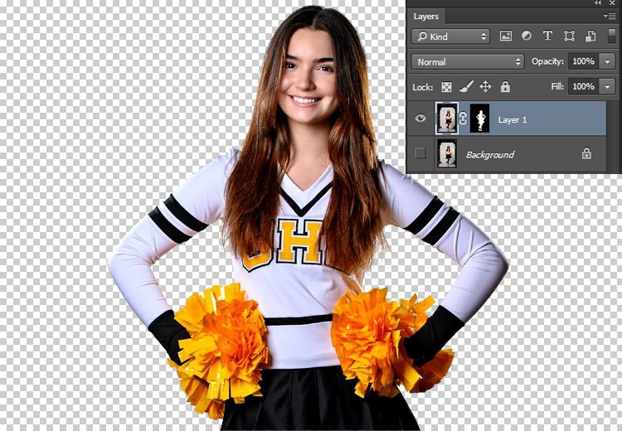The height and width of the screenshot is (431, 622).
Task: Filter for shape layers icon
Action: (569, 36)
